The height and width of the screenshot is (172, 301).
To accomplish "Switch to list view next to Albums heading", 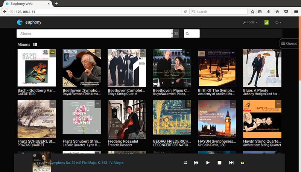I will pos(35,44).
